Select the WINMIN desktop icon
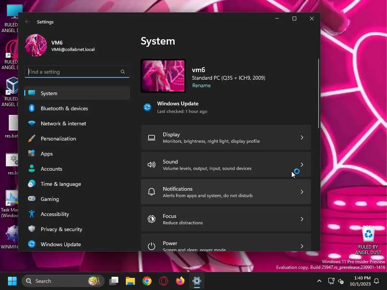The width and height of the screenshot is (387, 290). pyautogui.click(x=9, y=237)
